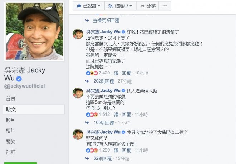The image size is (236, 164).
Task: Open the three-dots more options button
Action: [x=165, y=6]
